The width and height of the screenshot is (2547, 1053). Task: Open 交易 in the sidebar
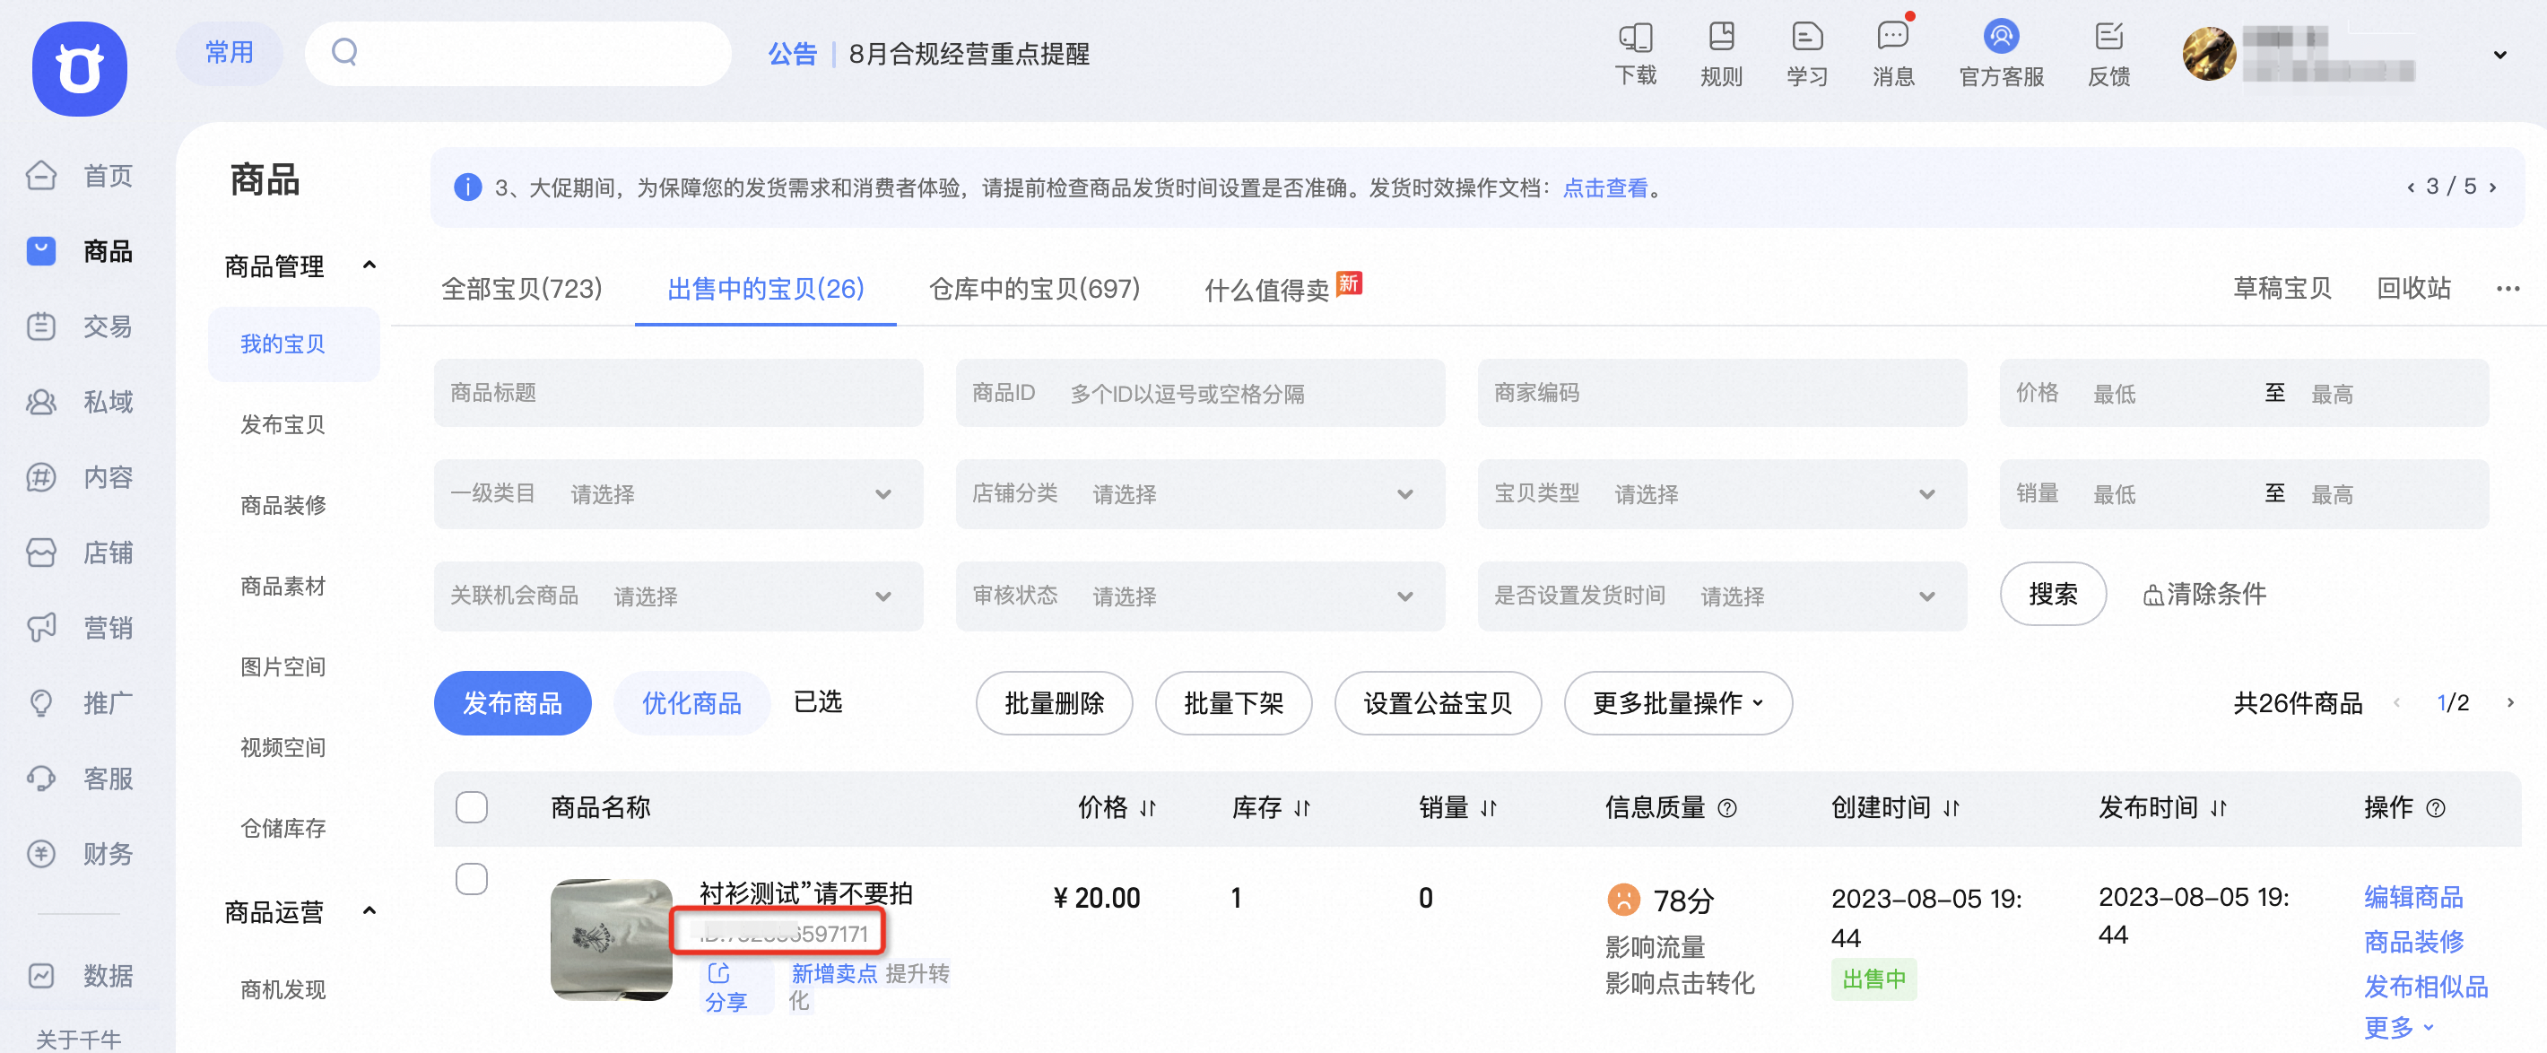click(x=79, y=326)
